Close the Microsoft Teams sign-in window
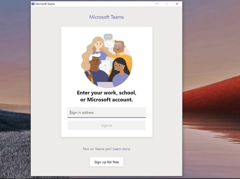Image resolution: width=240 pixels, height=179 pixels. (177, 4)
